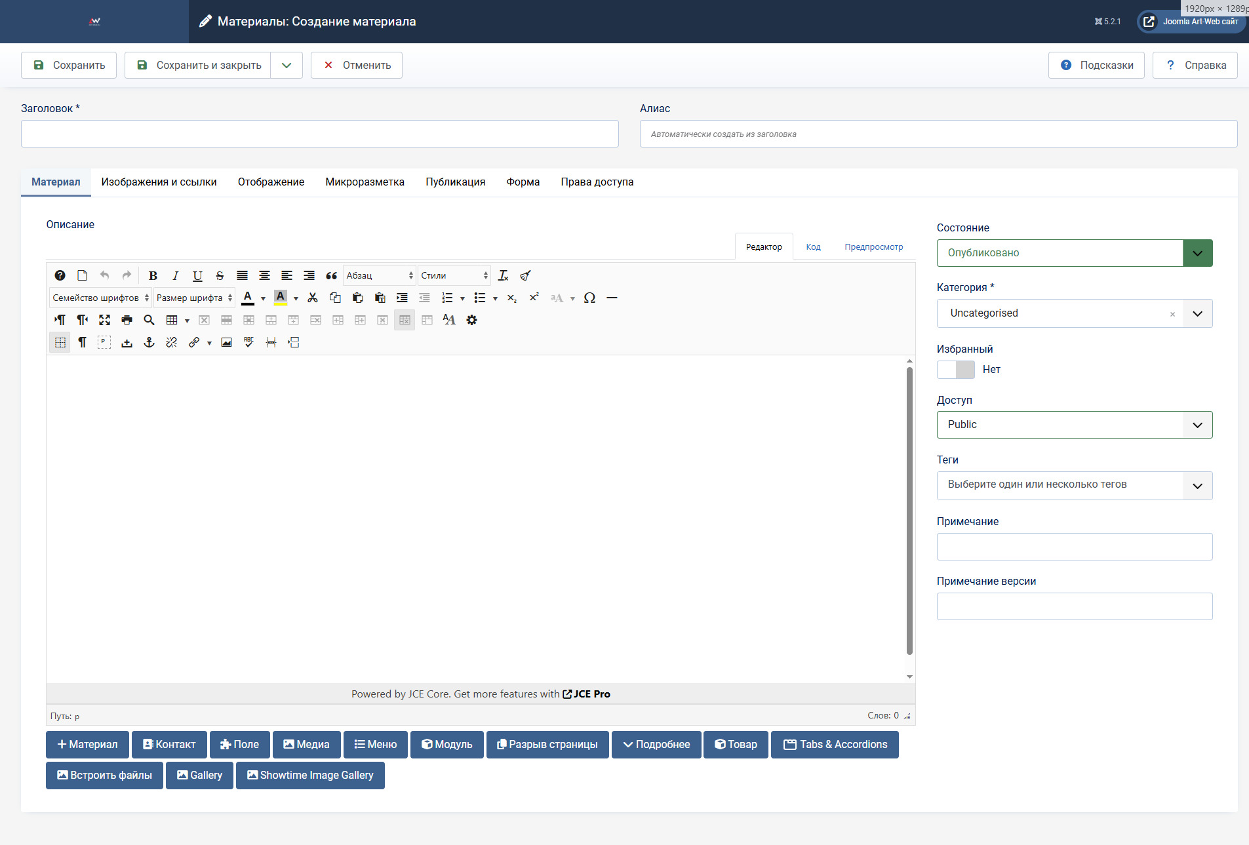Focus the Заголовок title input field

[320, 134]
